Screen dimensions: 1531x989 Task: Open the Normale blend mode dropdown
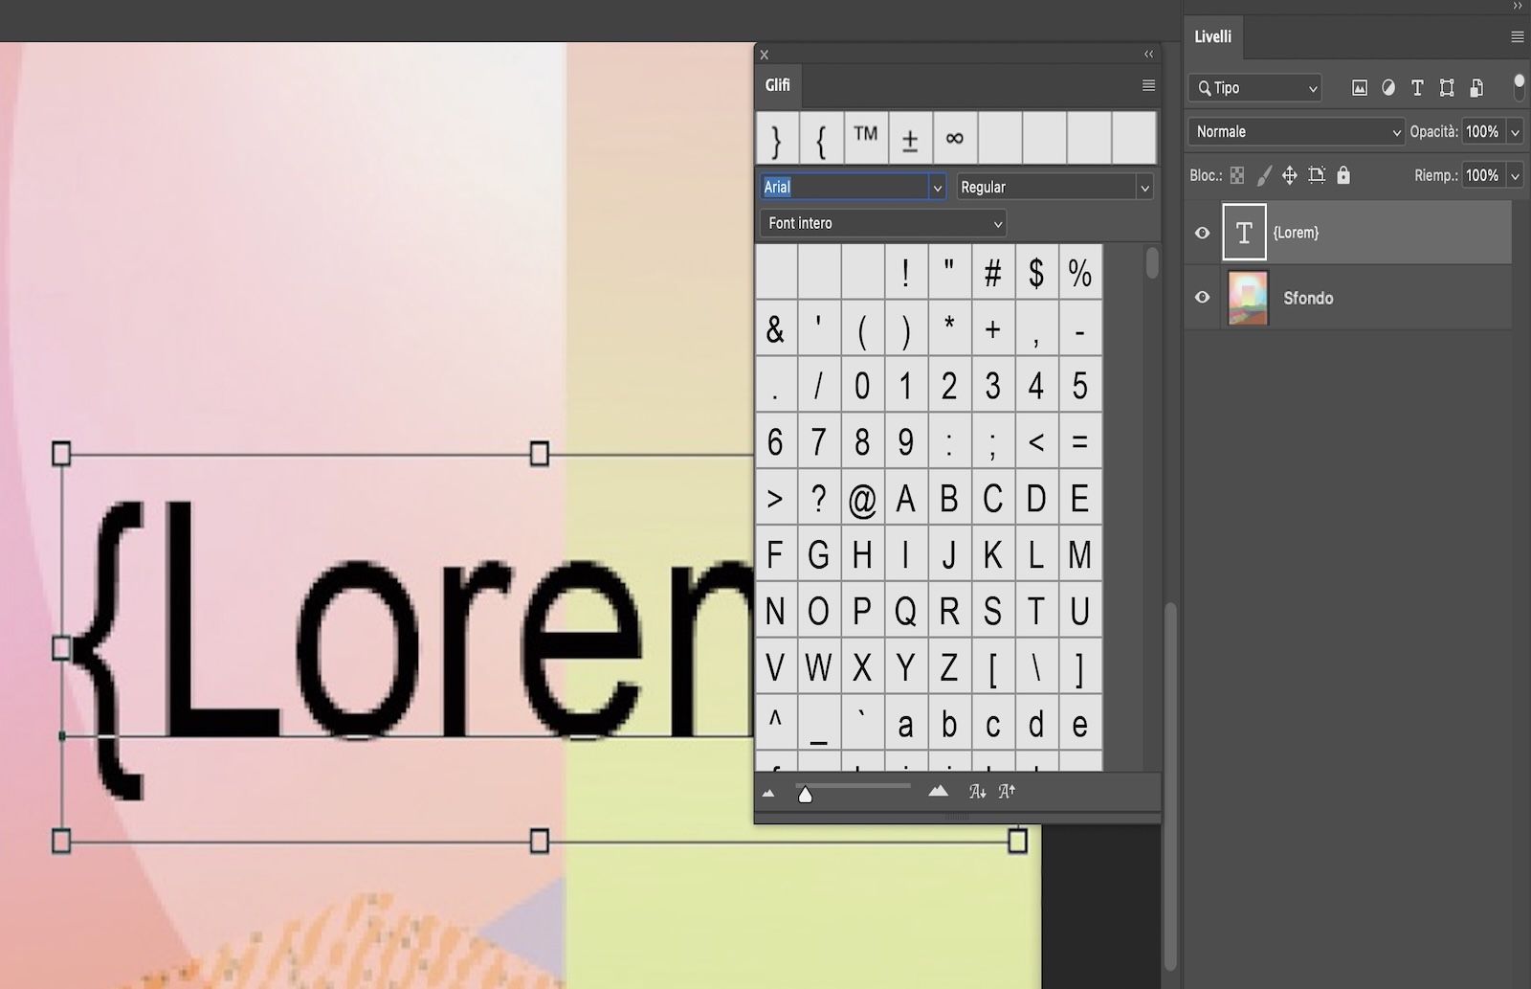tap(1296, 131)
